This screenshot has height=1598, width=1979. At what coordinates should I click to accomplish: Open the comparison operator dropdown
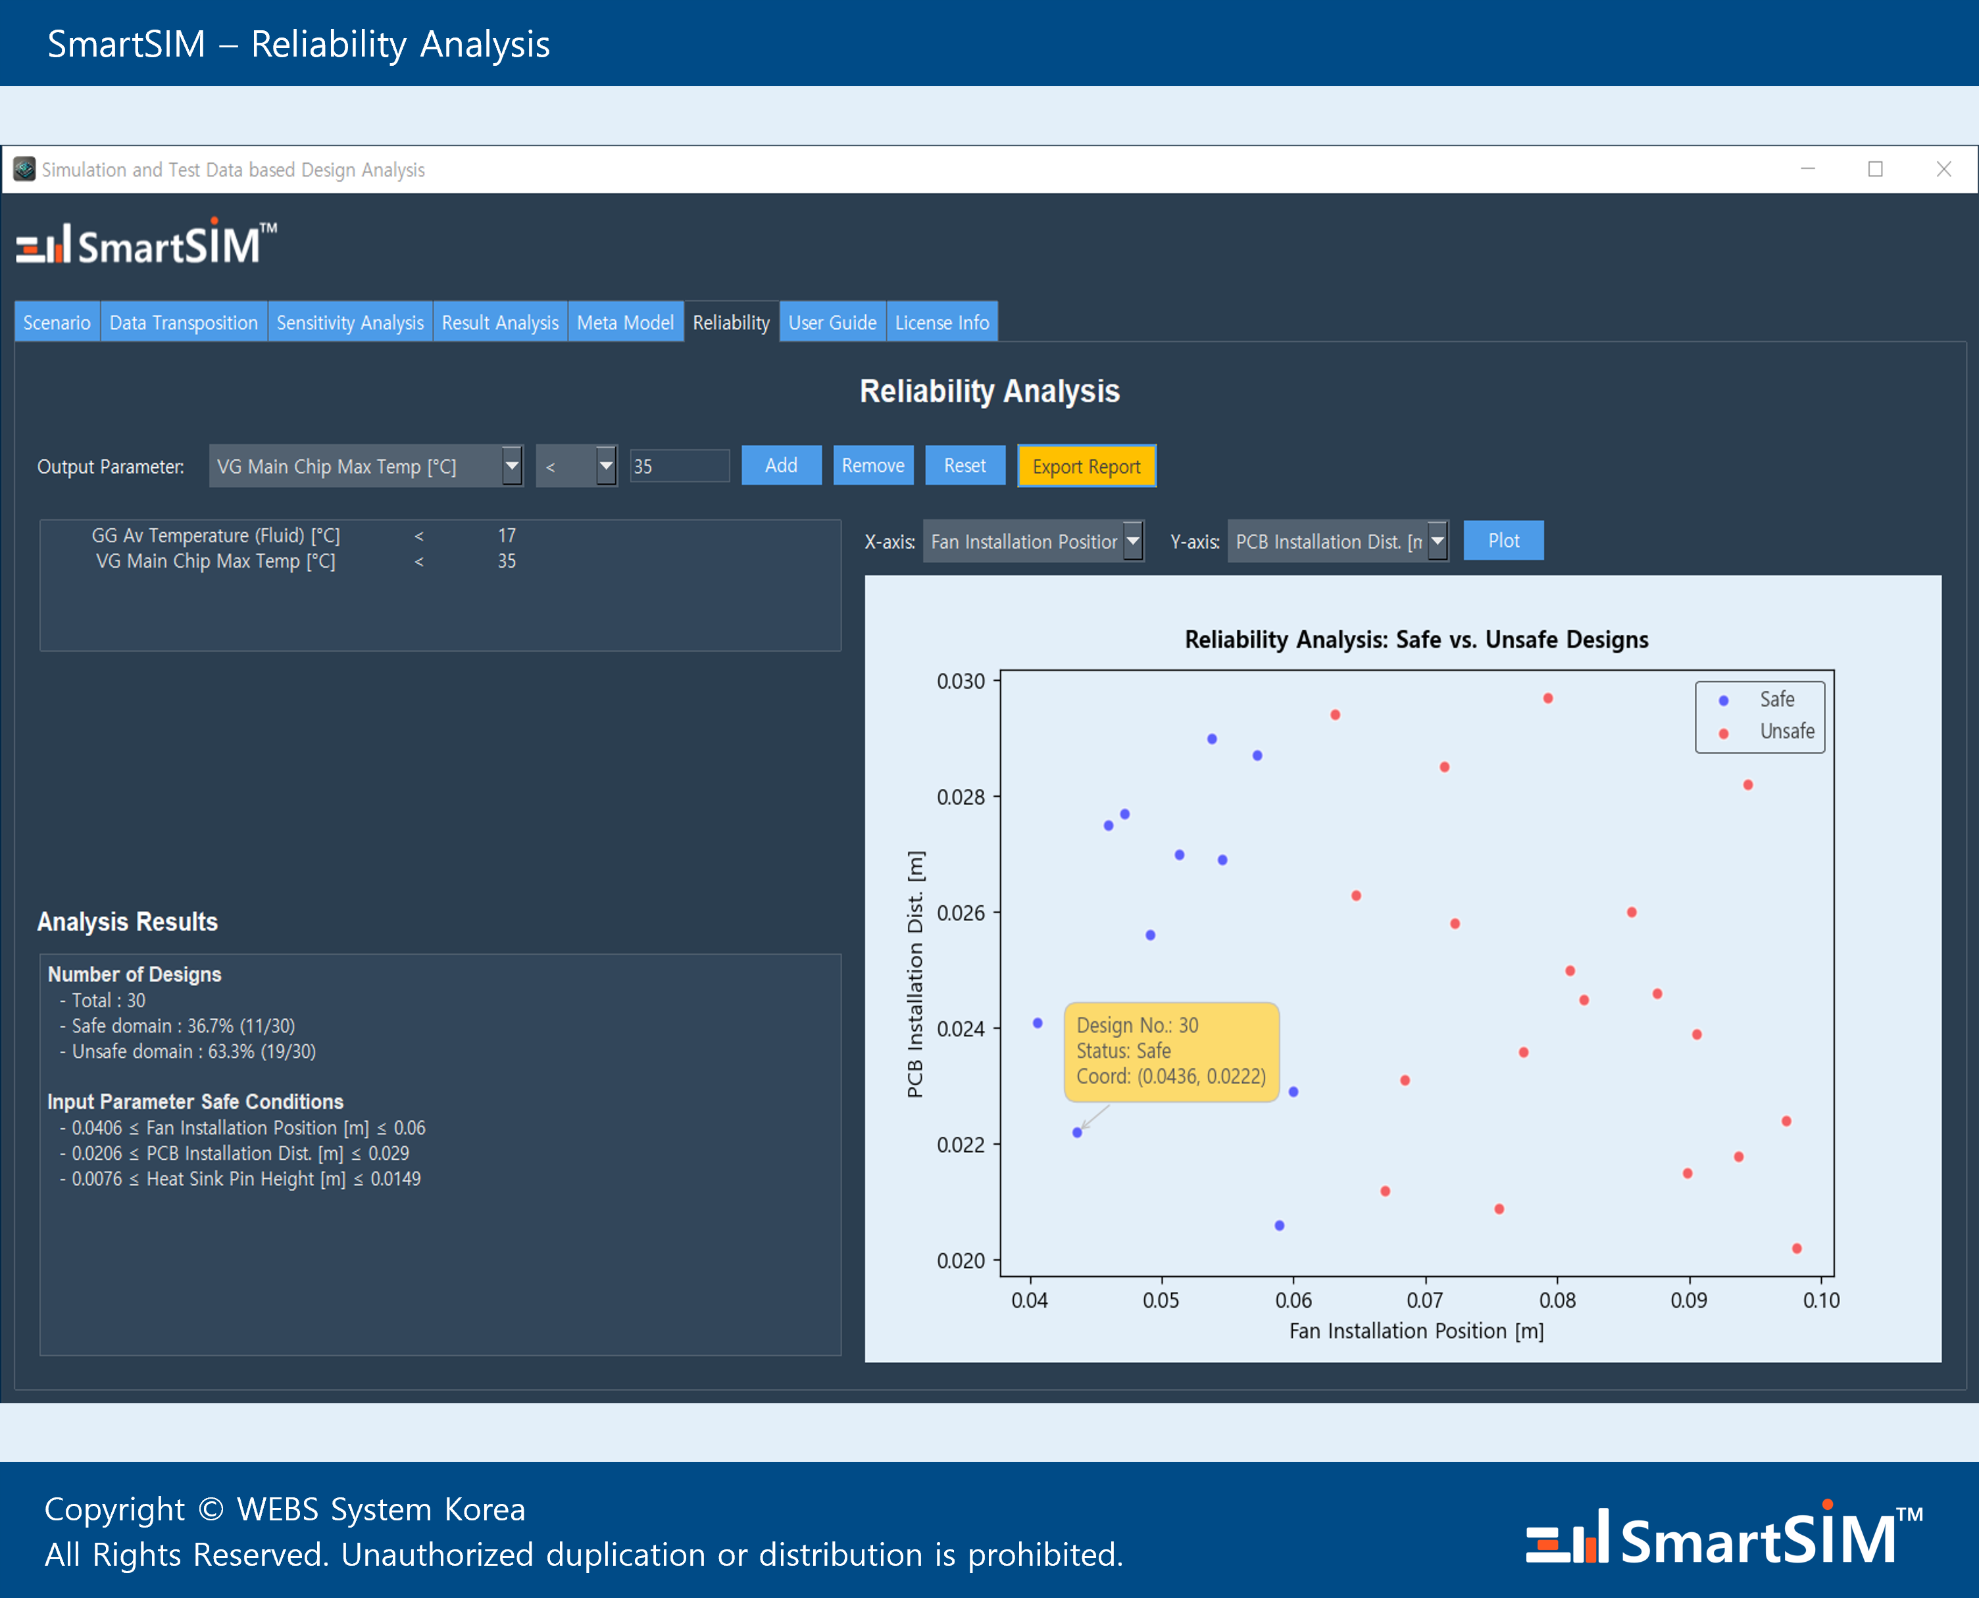pyautogui.click(x=605, y=466)
